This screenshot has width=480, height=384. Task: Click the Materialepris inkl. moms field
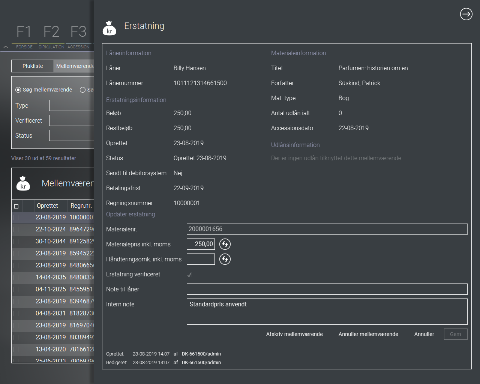[x=201, y=244]
